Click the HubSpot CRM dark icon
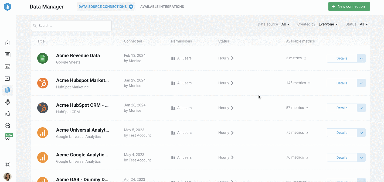The image size is (384, 182). 43,108
